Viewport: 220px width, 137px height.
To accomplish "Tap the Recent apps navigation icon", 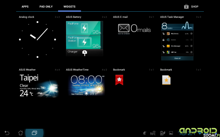I will coord(34,133).
